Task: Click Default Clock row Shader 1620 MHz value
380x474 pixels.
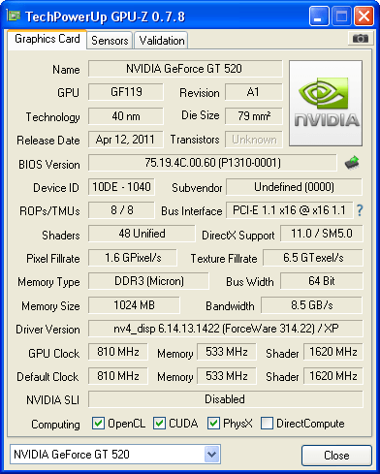Action: (x=333, y=376)
